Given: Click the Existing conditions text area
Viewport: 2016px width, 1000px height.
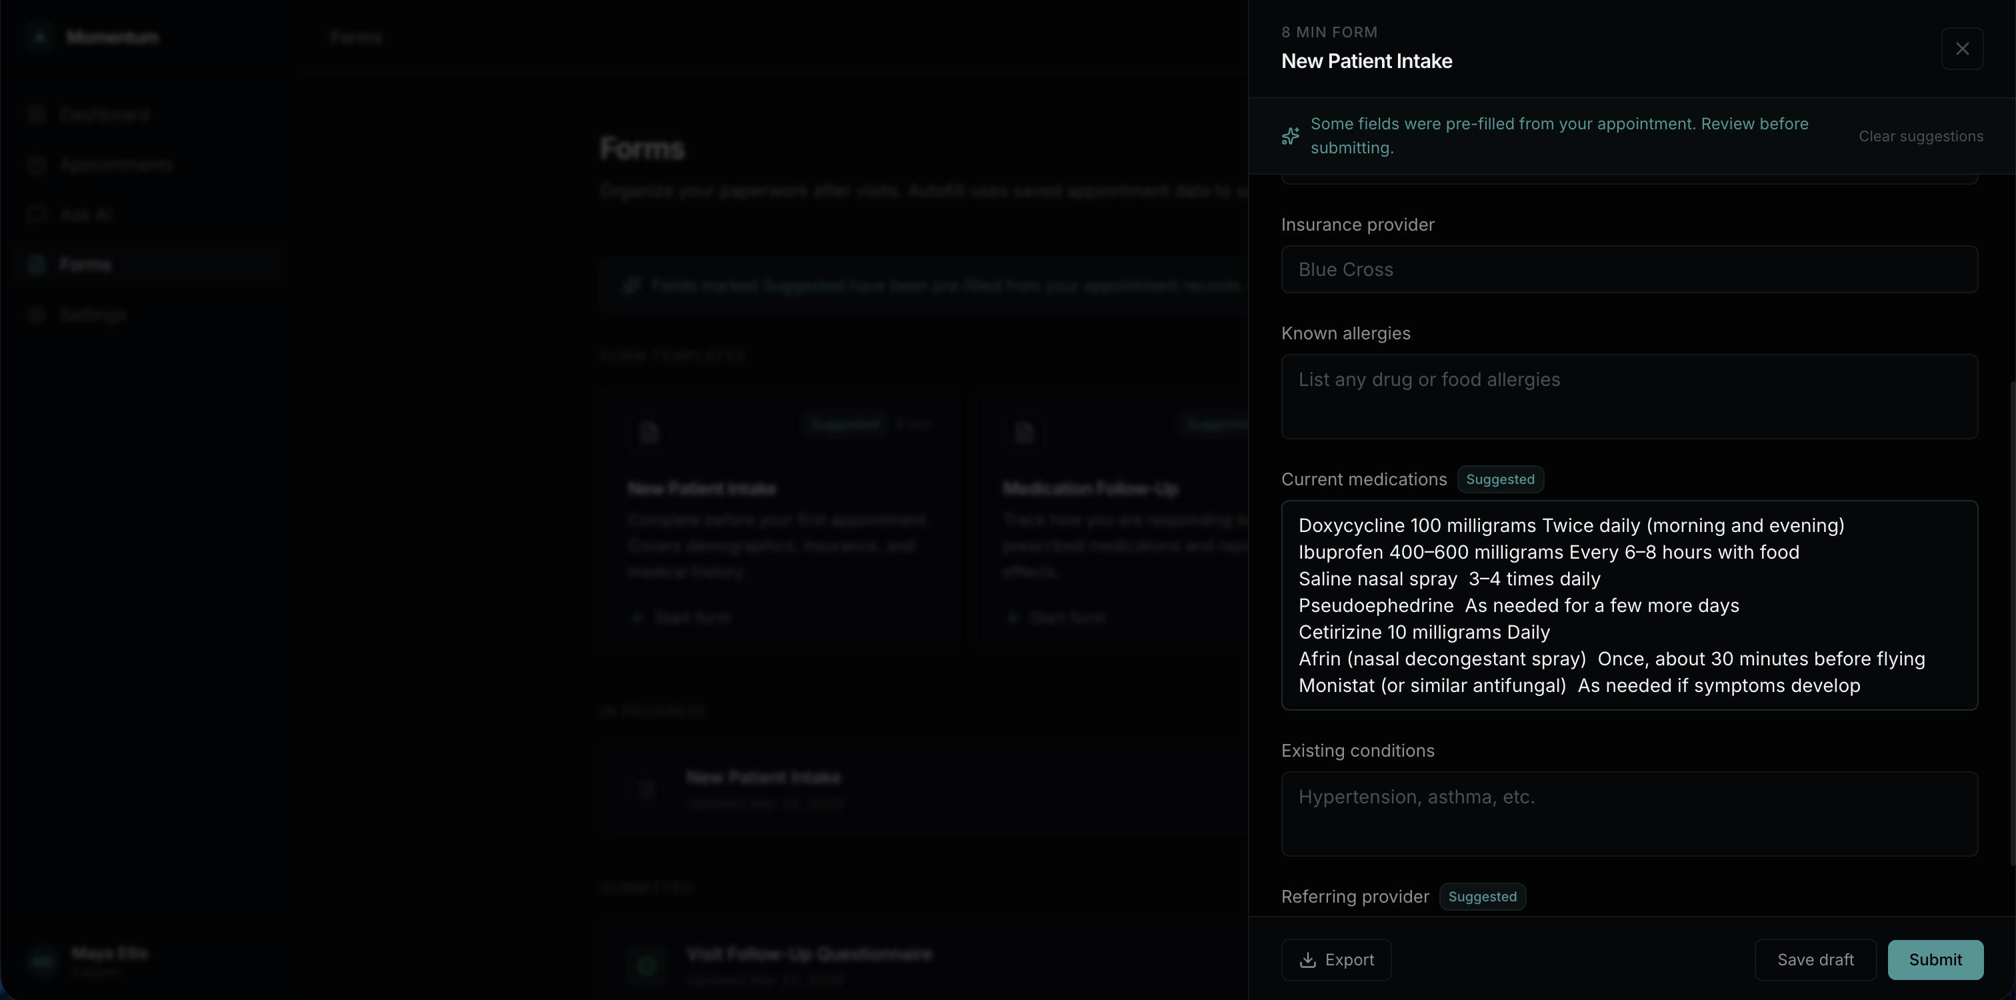Looking at the screenshot, I should 1629,813.
